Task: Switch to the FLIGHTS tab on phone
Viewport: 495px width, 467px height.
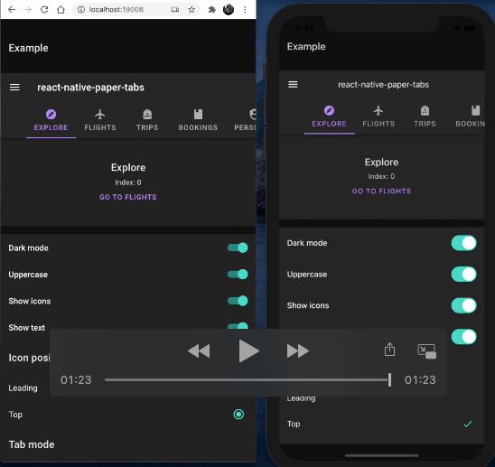Action: (x=378, y=124)
